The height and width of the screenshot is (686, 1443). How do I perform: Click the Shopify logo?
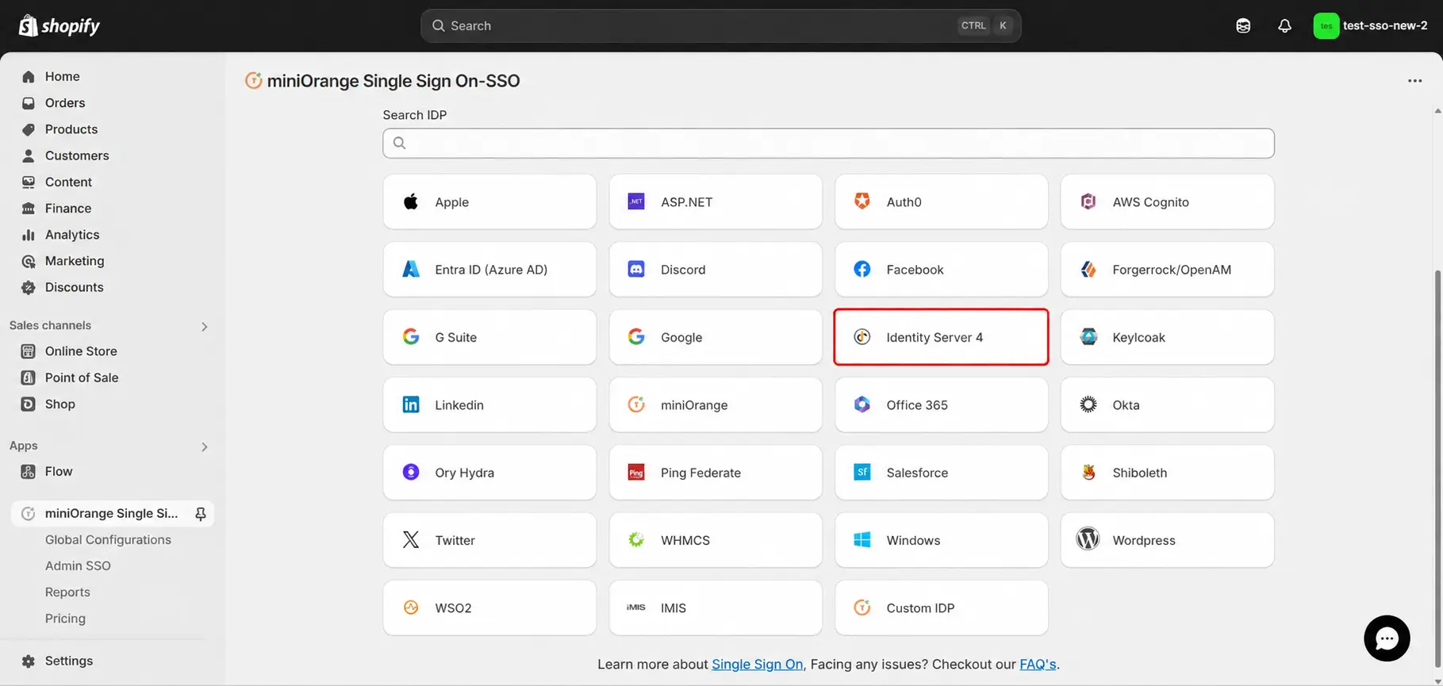[x=59, y=26]
